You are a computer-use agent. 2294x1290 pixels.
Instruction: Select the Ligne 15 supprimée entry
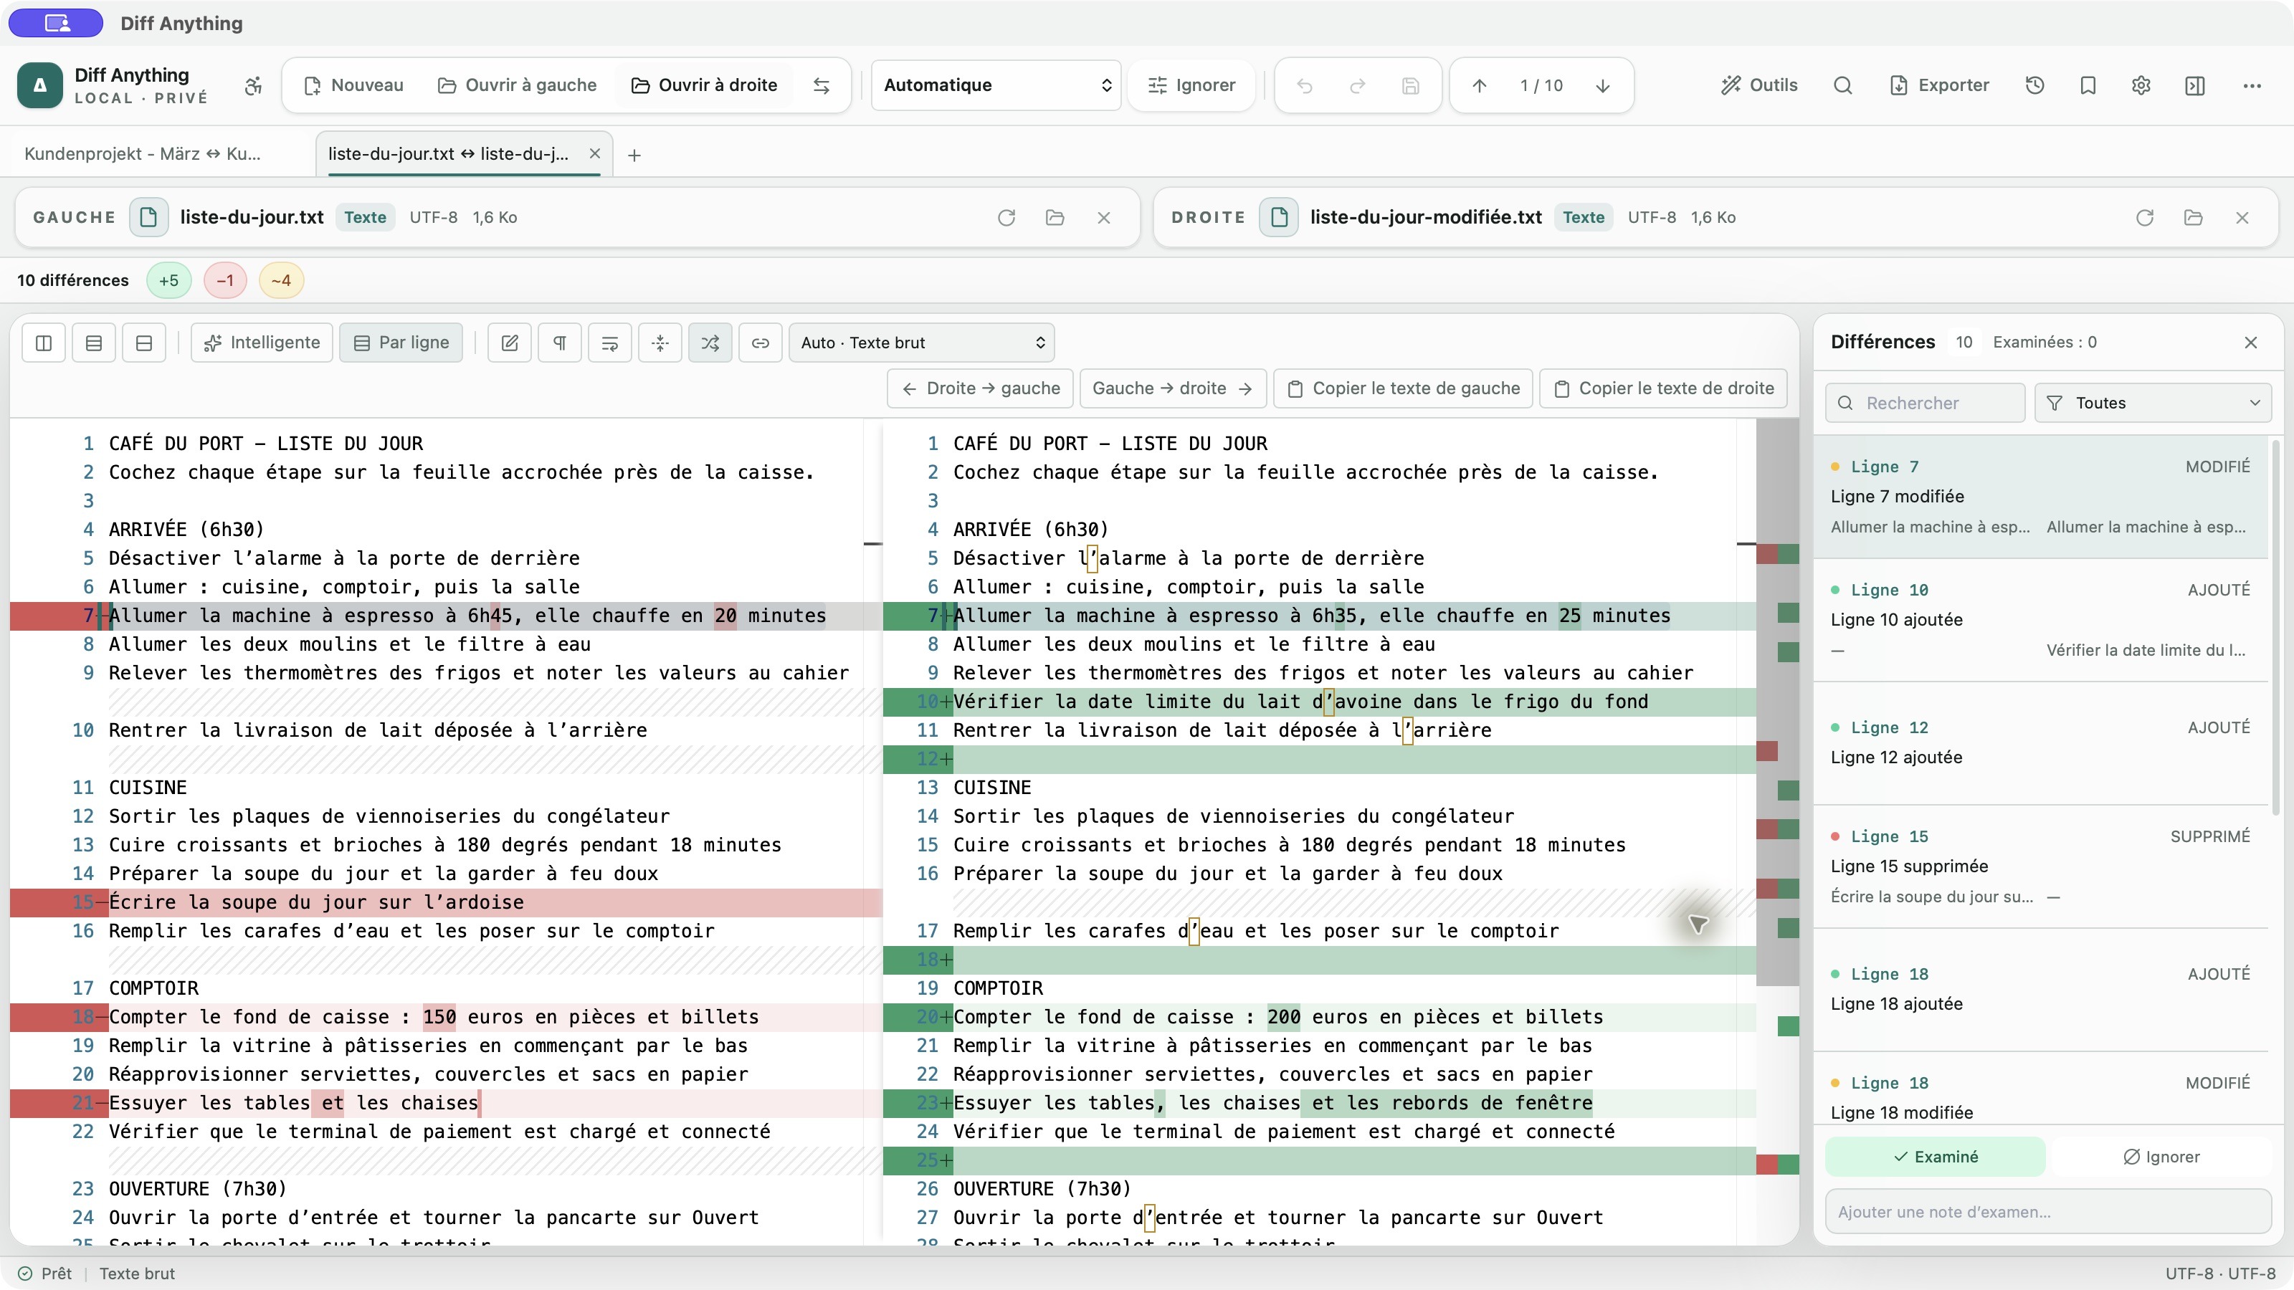pyautogui.click(x=2041, y=867)
